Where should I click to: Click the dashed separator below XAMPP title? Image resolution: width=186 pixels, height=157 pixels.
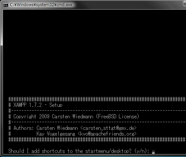(x=97, y=111)
